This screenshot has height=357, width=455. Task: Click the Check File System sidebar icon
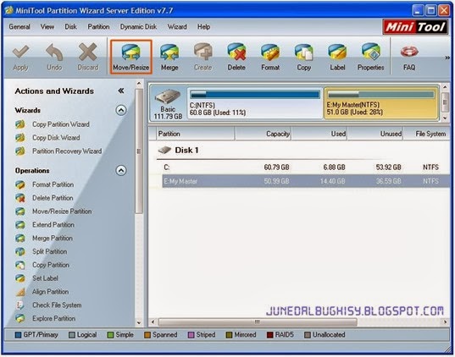[x=20, y=305]
